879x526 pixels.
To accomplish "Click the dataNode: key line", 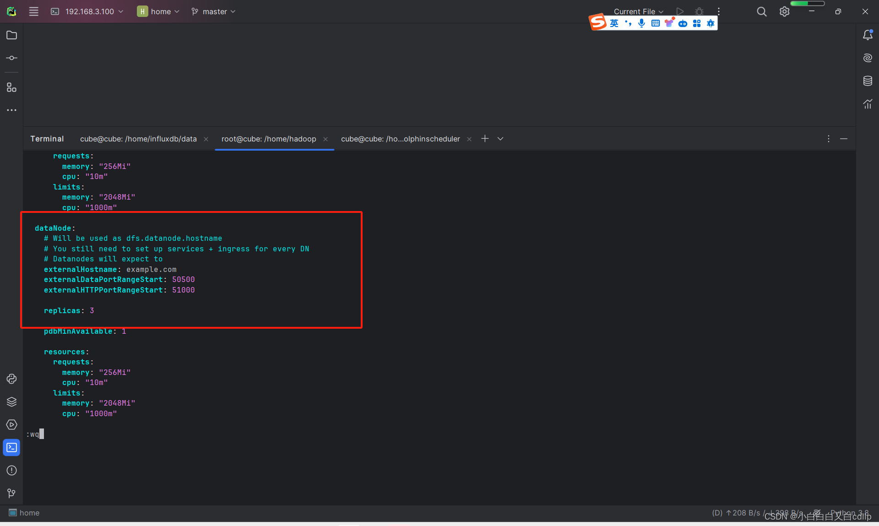I will click(x=55, y=228).
